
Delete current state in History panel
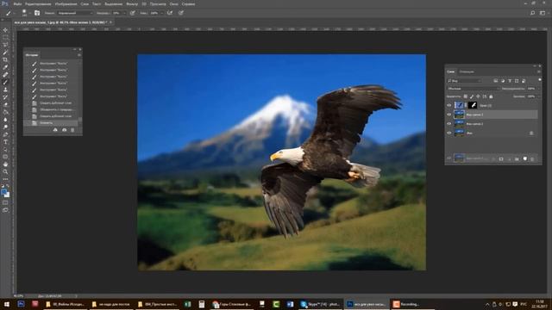(72, 130)
